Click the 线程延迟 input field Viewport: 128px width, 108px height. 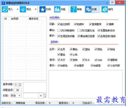point(18,90)
